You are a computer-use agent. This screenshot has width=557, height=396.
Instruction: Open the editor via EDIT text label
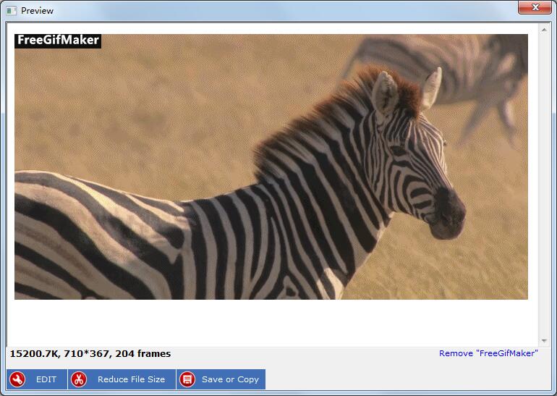click(46, 379)
